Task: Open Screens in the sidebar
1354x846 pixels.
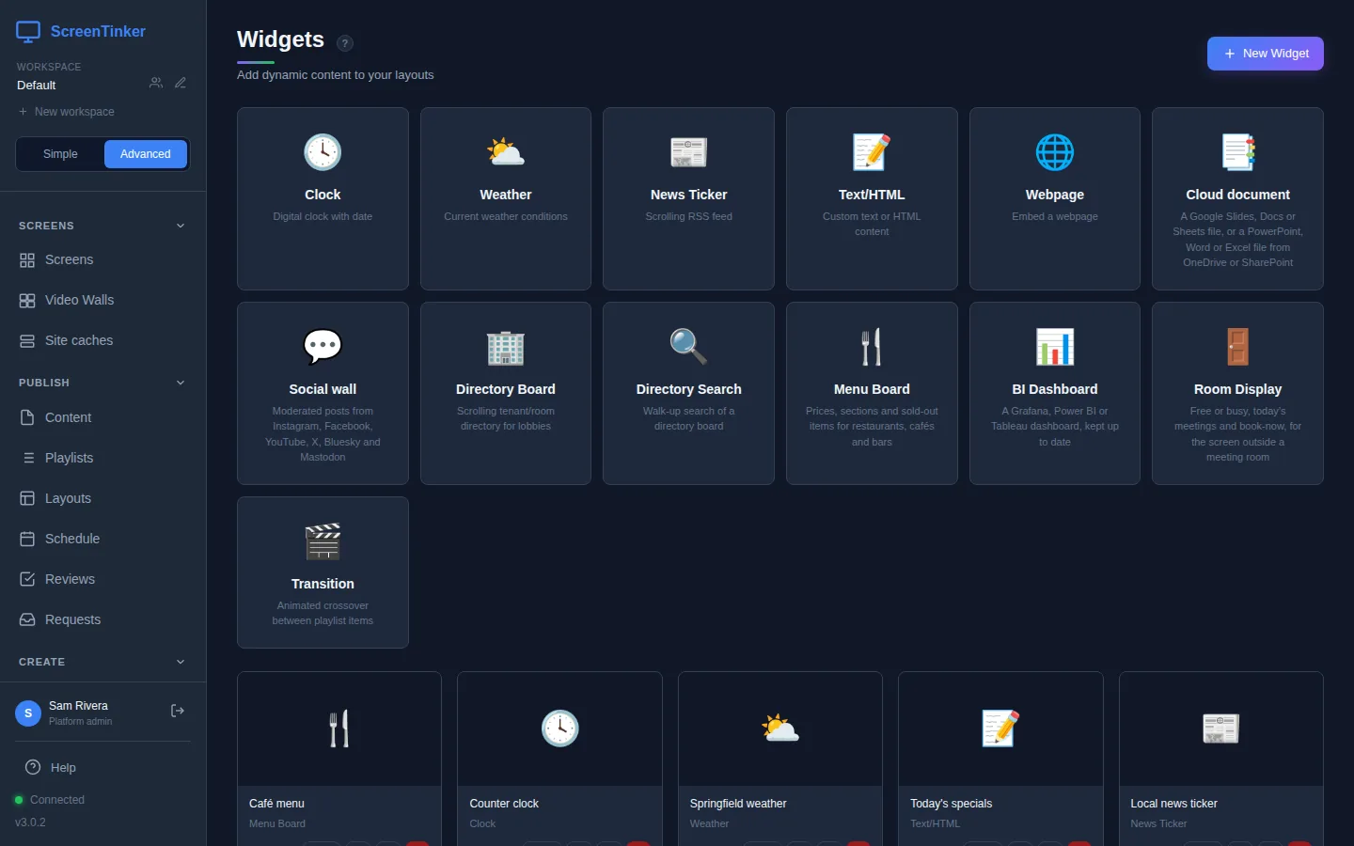Action: [102, 259]
